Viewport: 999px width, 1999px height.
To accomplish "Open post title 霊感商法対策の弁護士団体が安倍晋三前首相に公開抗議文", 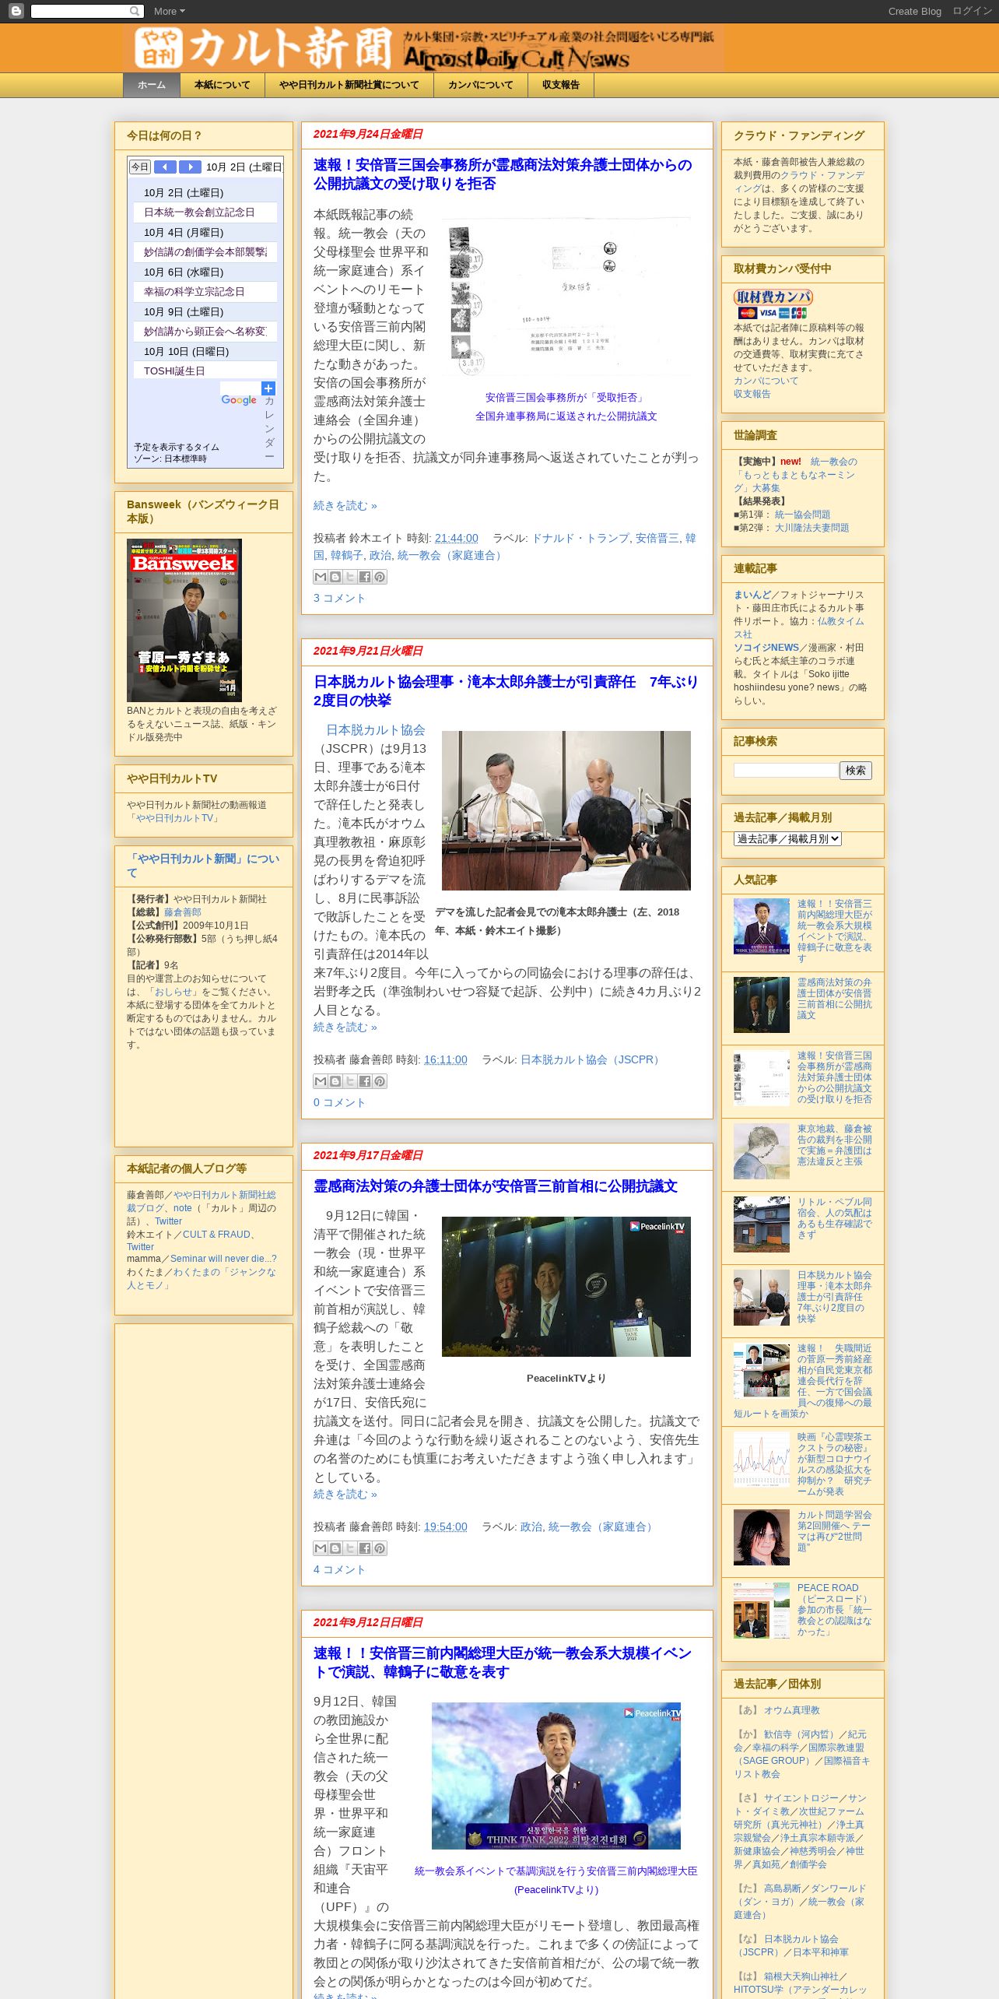I will (496, 1186).
